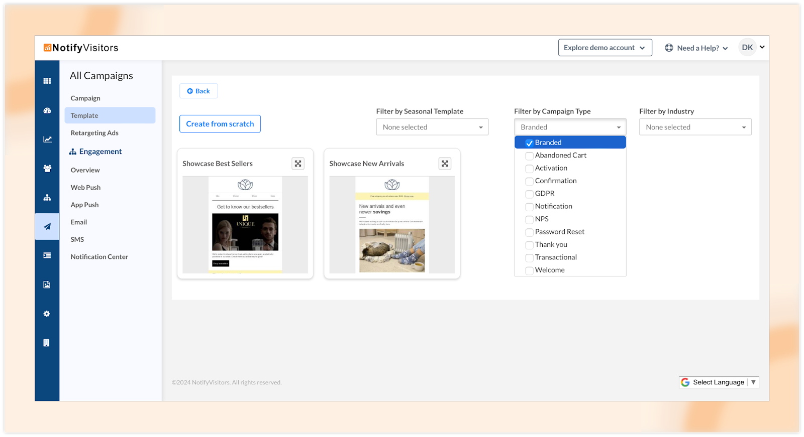
Task: Open the analytics line chart sidebar icon
Action: (47, 139)
